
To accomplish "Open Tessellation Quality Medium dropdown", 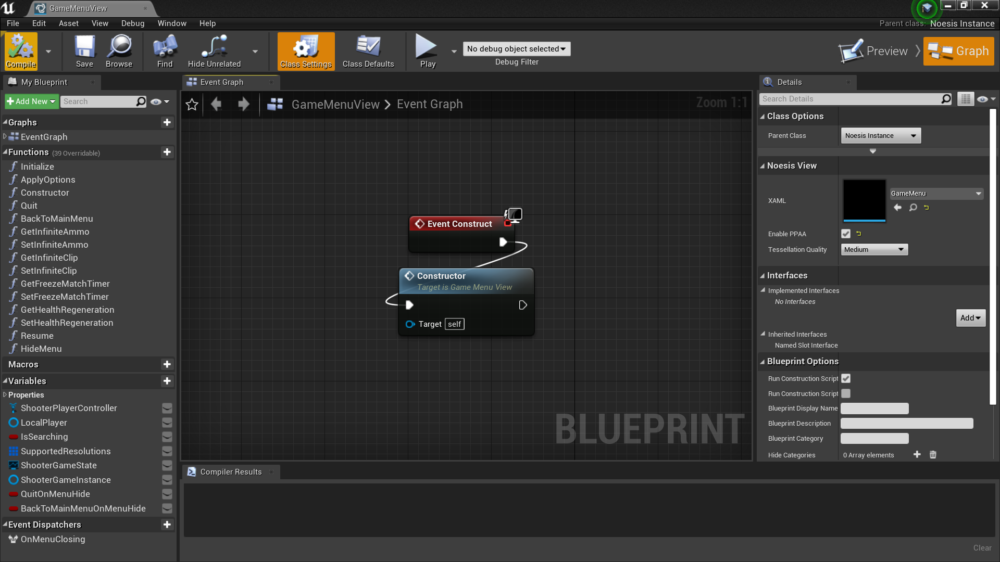I will 874,250.
